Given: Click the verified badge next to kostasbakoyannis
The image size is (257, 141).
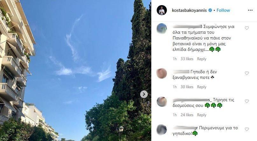Looking at the screenshot, I should [210, 10].
